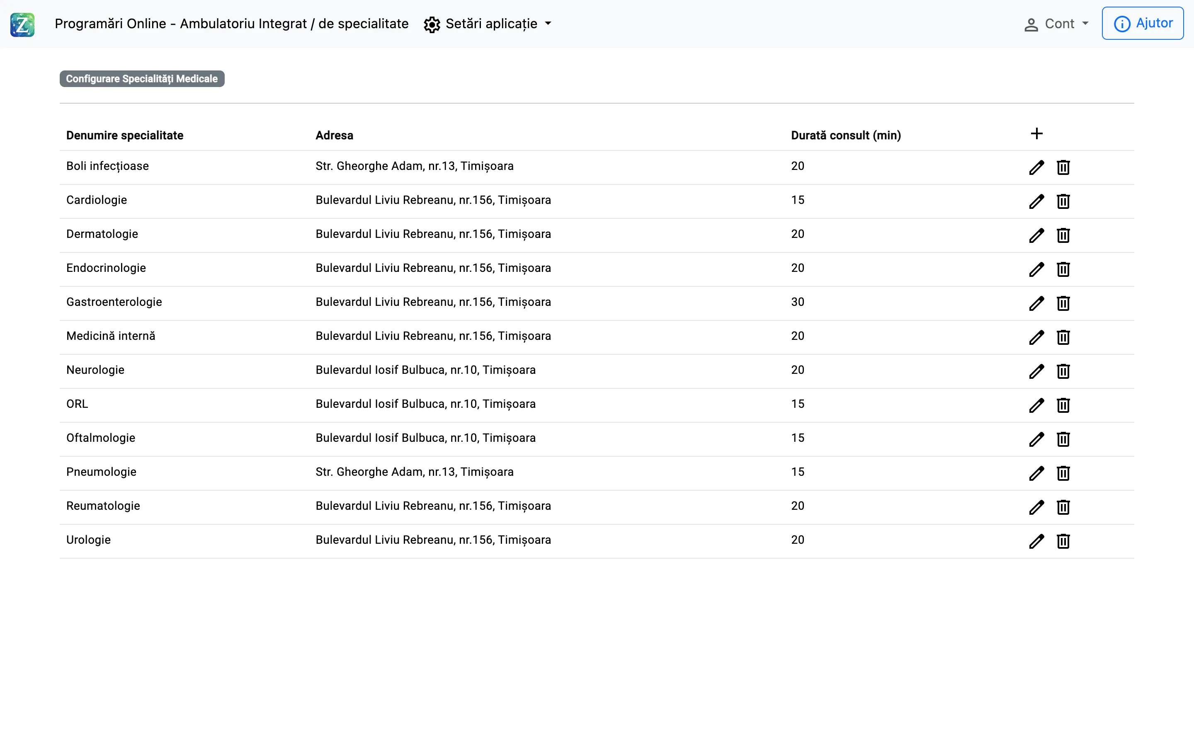Delete the Reumatologie row
This screenshot has height=746, width=1194.
(x=1063, y=507)
